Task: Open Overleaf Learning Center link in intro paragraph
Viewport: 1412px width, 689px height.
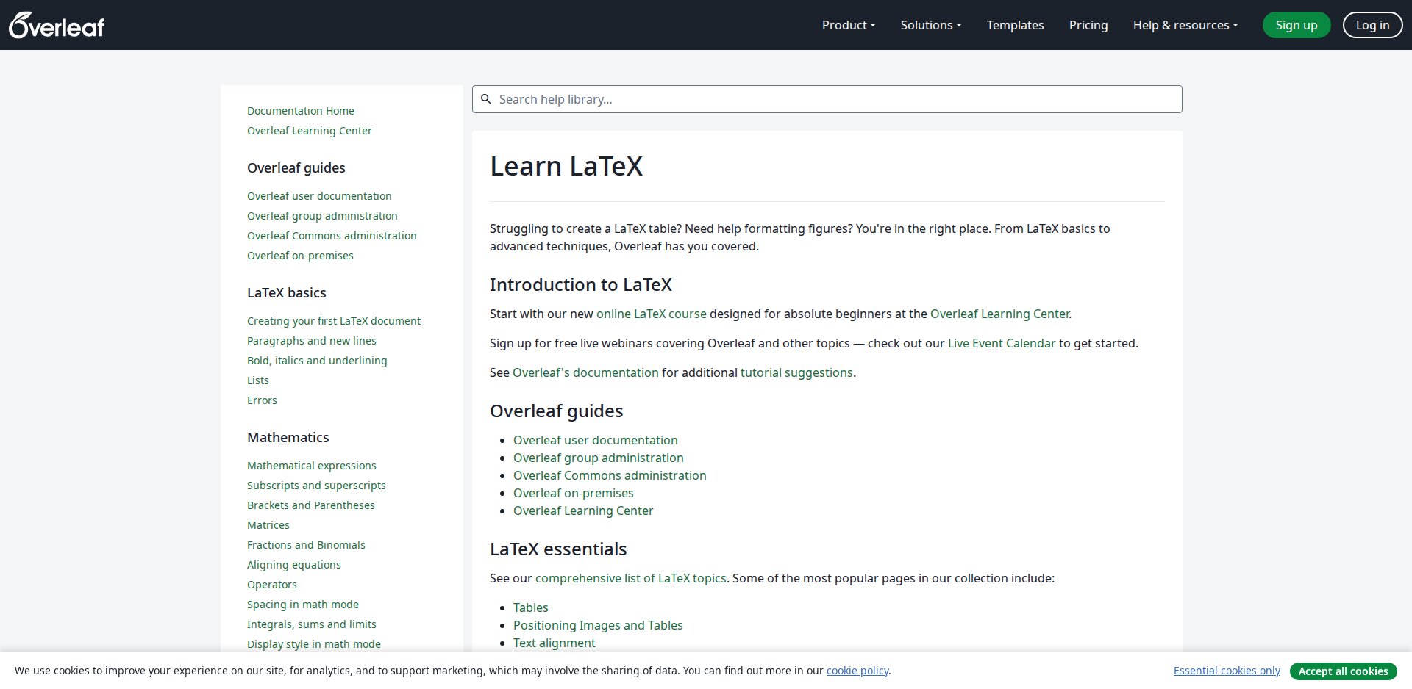Action: (x=999, y=314)
